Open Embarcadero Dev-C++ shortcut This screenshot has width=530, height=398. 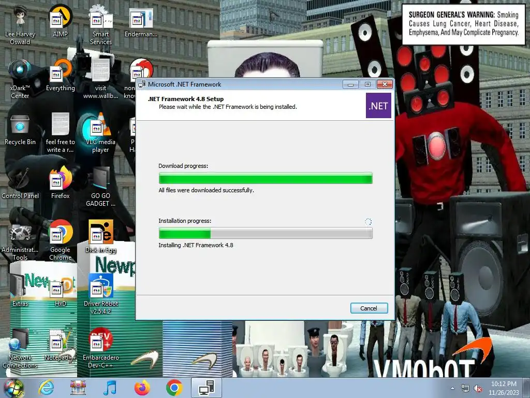(x=100, y=348)
